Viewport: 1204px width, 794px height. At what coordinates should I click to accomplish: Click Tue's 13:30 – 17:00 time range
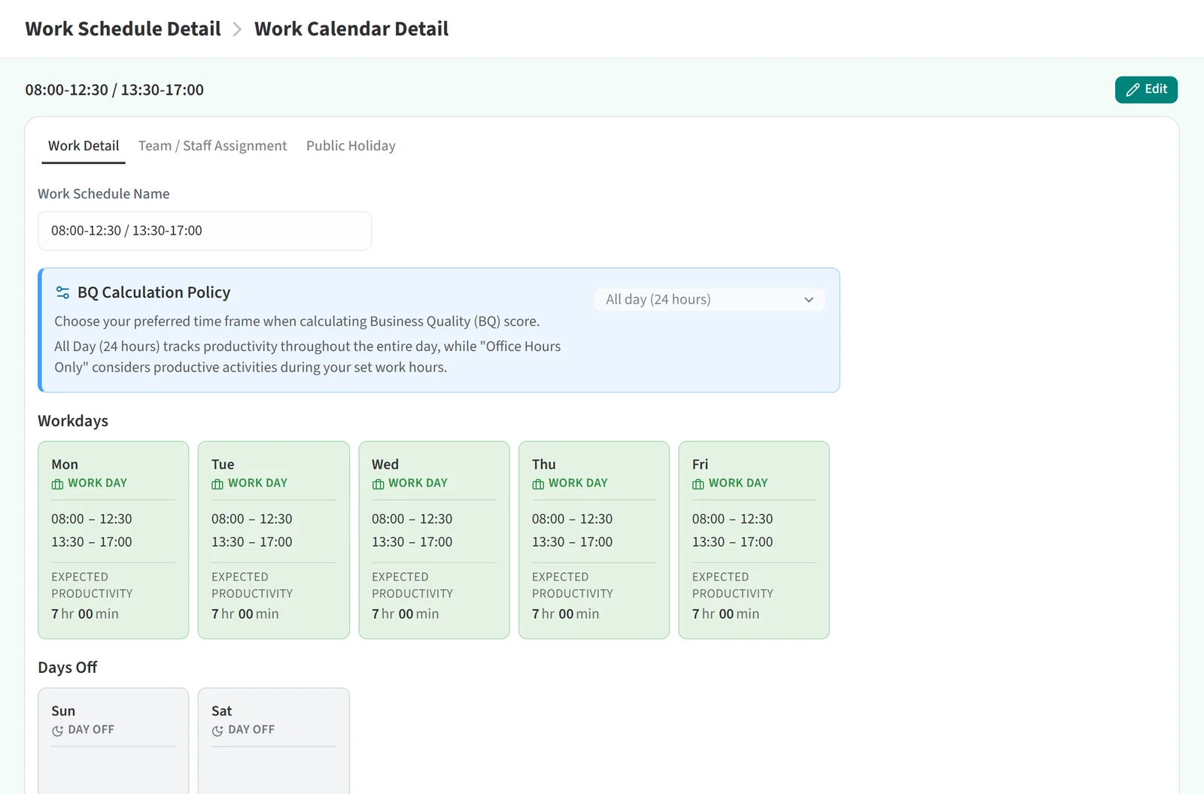coord(252,542)
